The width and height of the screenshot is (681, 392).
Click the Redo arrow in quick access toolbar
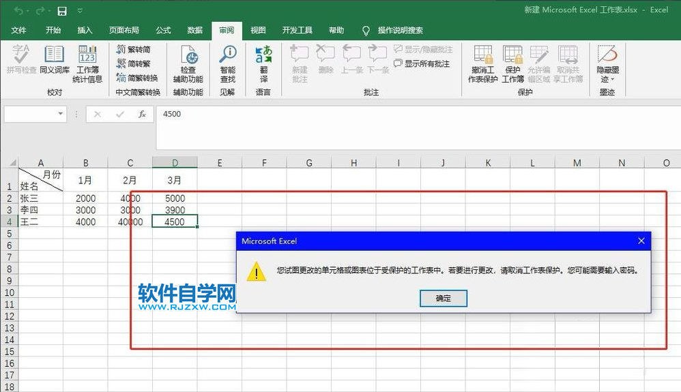(x=40, y=10)
